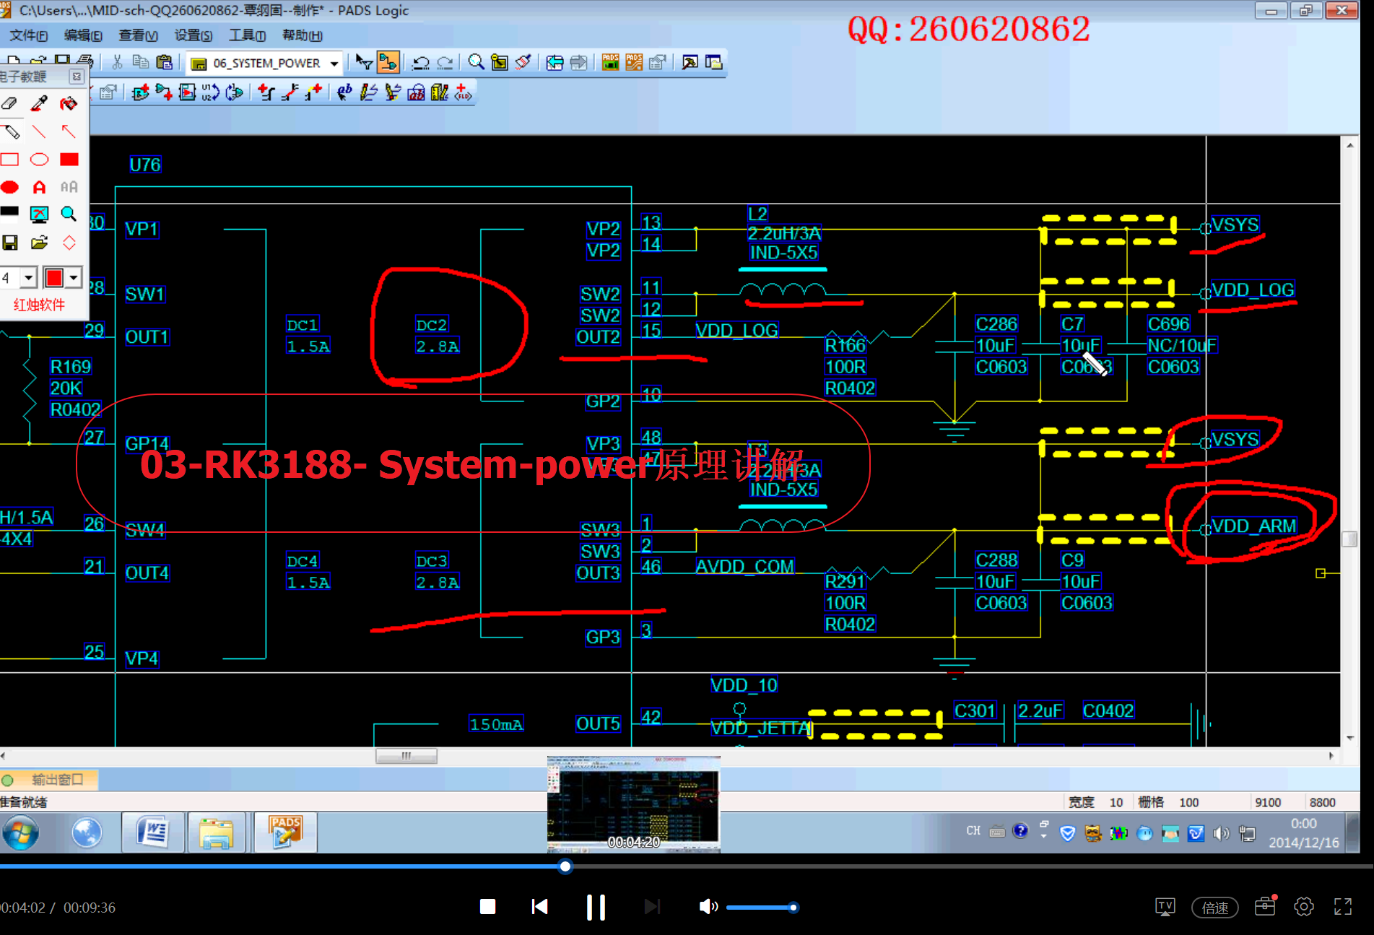Click the Add Connection icon

(x=165, y=92)
